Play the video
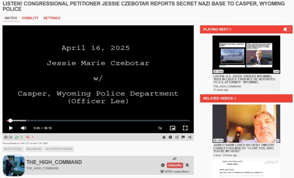The image size is (294, 178). (11, 128)
